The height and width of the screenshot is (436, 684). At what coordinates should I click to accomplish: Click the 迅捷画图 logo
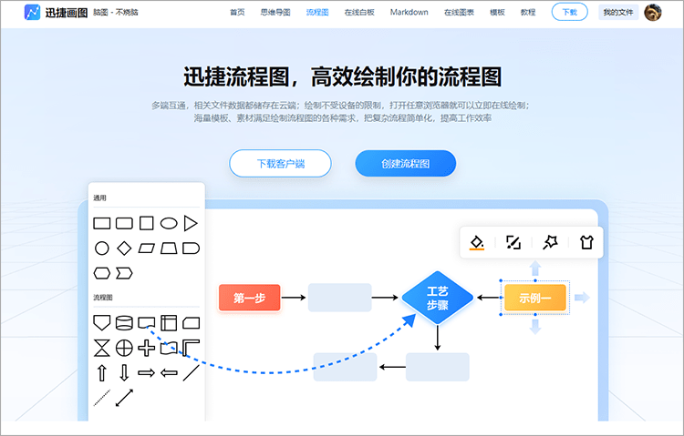57,13
